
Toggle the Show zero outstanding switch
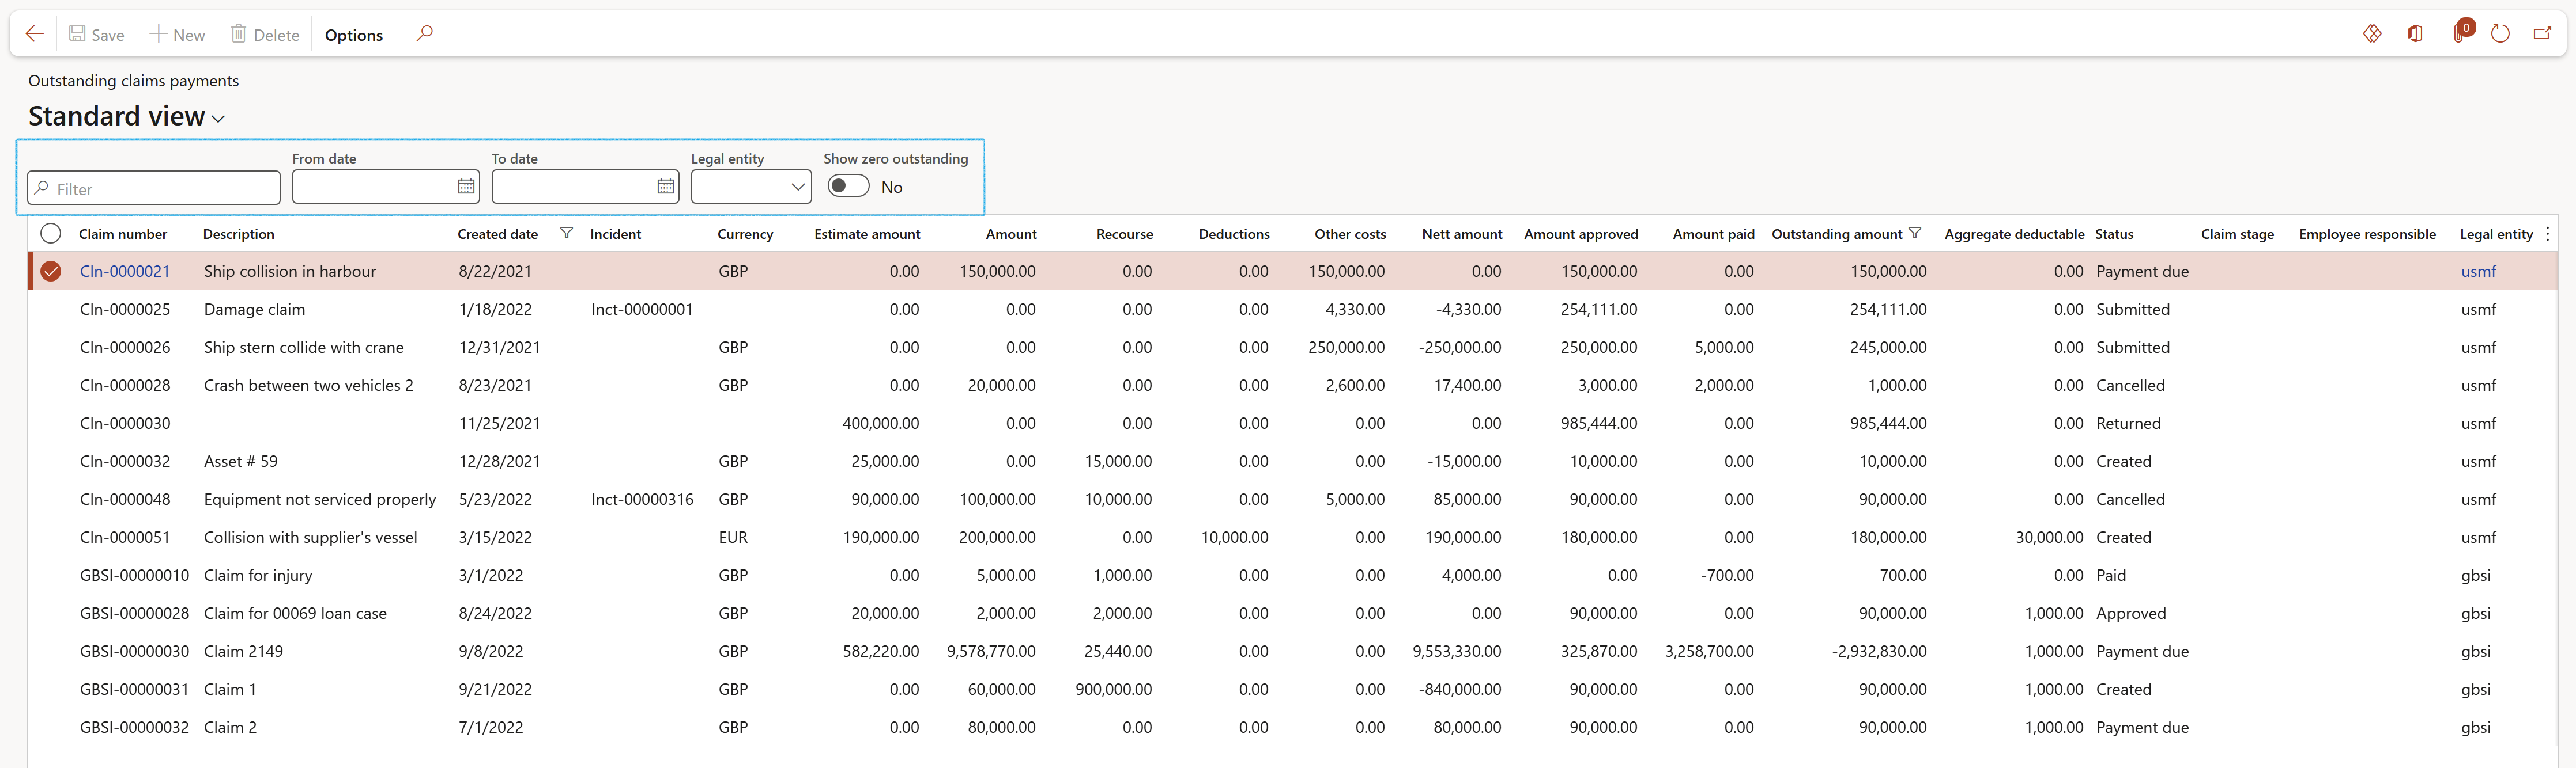[848, 187]
